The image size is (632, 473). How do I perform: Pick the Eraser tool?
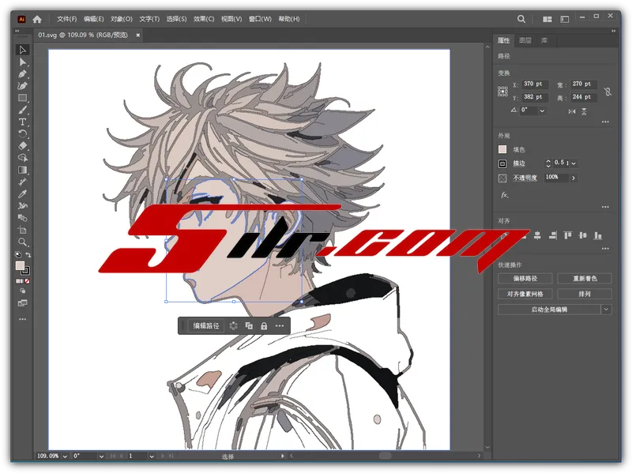23,146
